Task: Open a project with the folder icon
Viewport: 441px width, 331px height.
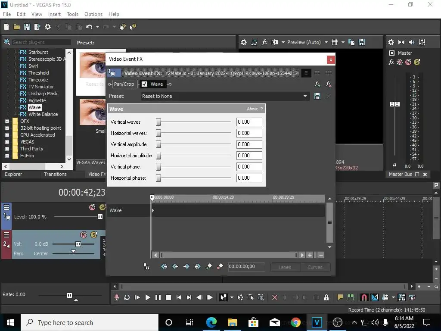Action: click(17, 27)
